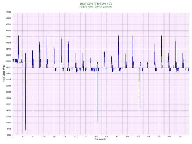The height and width of the screenshot is (144, 192).
Task: Select the 4580.5 value on the vertical axis
Action: [9, 18]
